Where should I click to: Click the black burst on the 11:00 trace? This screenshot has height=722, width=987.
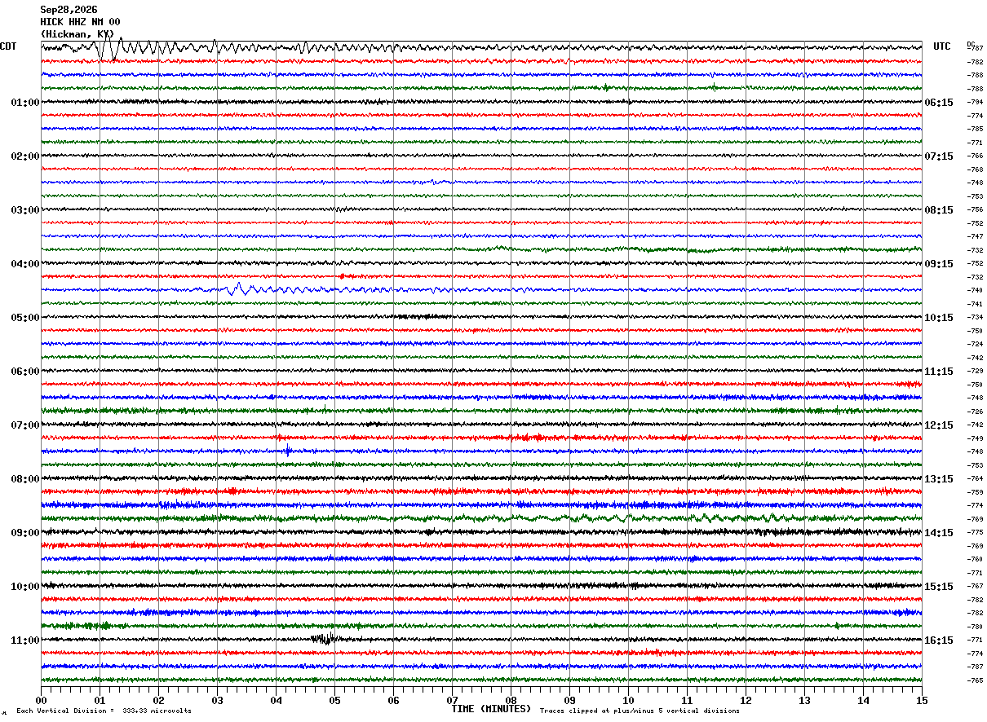(324, 639)
